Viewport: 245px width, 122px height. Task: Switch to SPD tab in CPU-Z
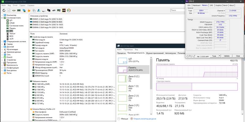tap(211, 5)
